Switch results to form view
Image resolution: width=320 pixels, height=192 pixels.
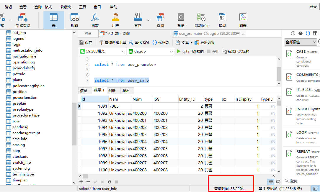pyautogui.click(x=277, y=182)
